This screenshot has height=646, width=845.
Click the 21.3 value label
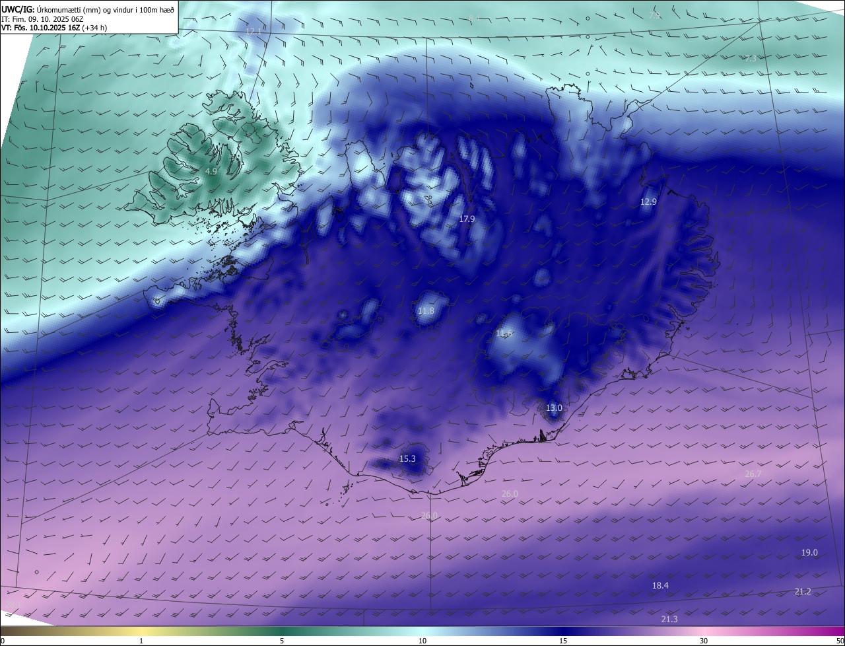click(669, 619)
